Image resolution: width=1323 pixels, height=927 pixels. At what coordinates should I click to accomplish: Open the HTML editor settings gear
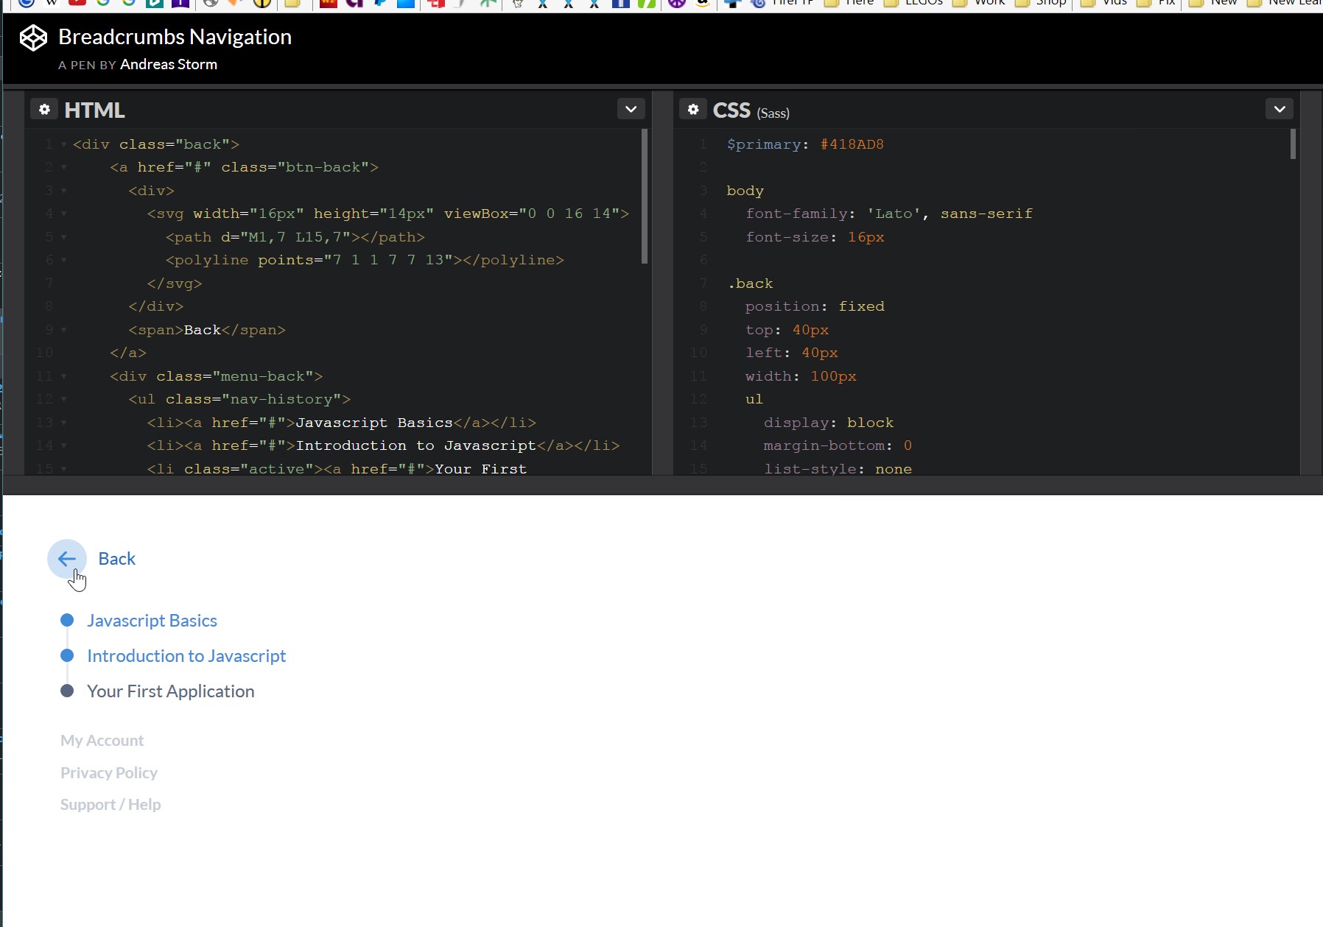coord(44,110)
